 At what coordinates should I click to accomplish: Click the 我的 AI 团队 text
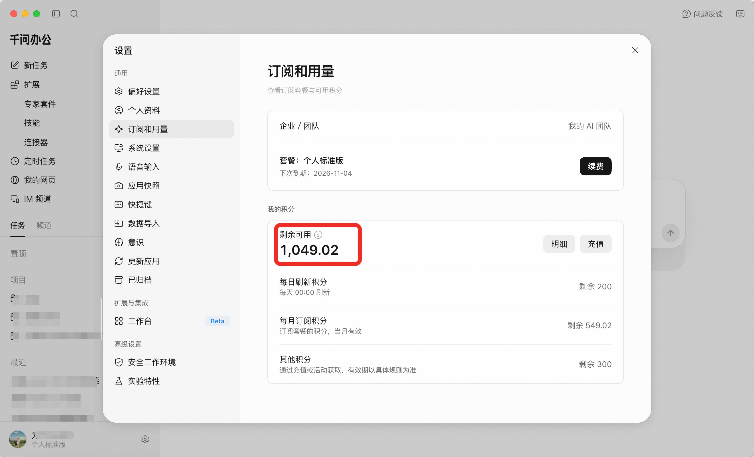pos(590,126)
